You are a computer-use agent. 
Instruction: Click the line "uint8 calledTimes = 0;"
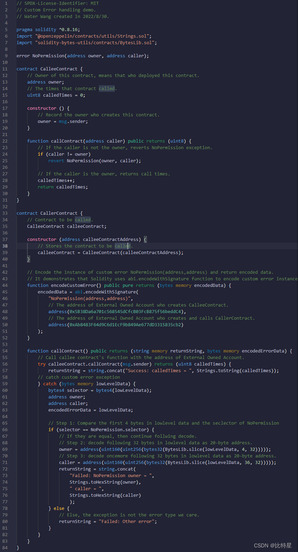56,95
